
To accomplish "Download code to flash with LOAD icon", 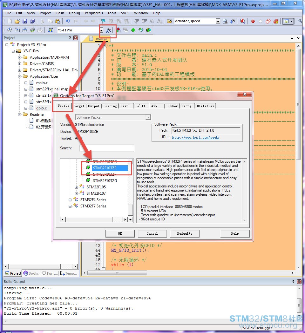I will coord(50,30).
